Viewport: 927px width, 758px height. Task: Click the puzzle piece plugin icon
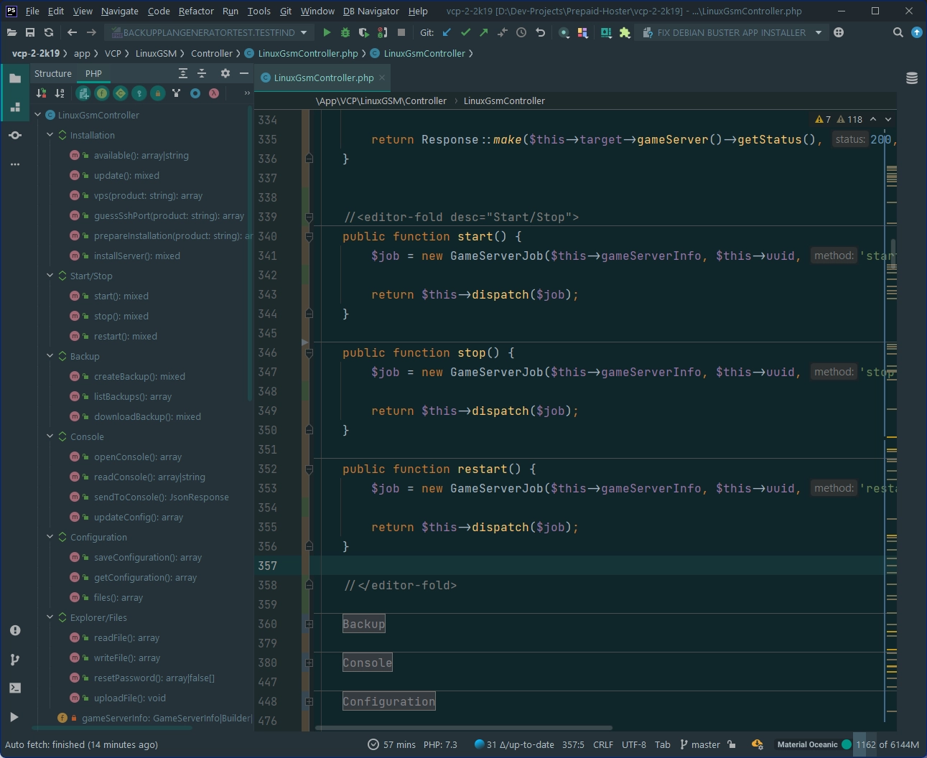[x=625, y=32]
